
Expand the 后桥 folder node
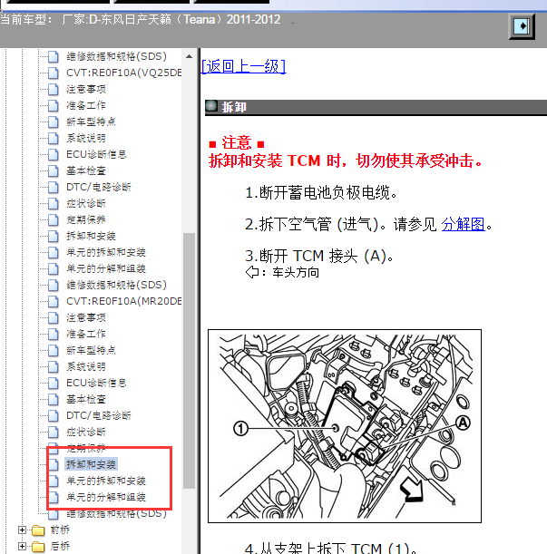tap(22, 546)
